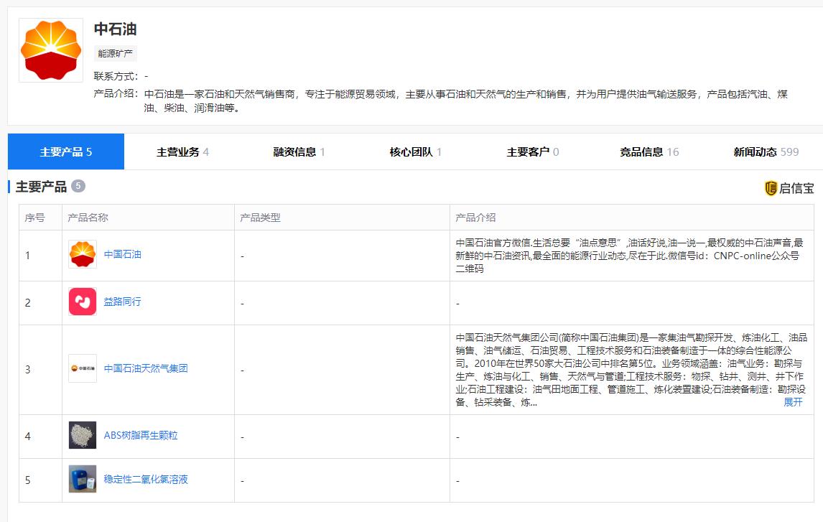The width and height of the screenshot is (823, 522).
Task: Click the 产品介绍 company description paragraph
Action: point(466,101)
